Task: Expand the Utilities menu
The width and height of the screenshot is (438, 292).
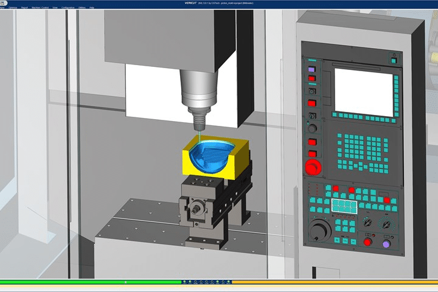Action: point(82,7)
